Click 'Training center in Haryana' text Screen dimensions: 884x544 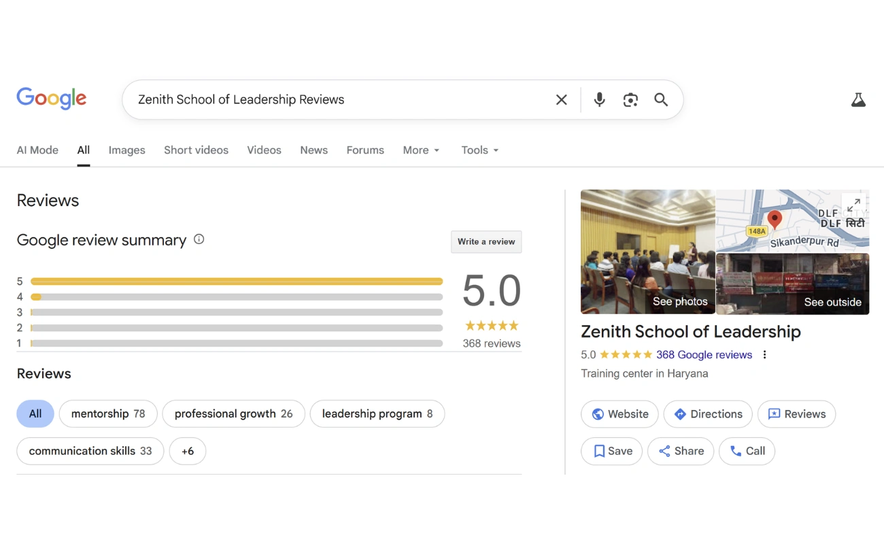(645, 373)
